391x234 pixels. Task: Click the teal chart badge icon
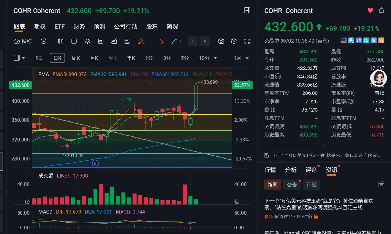(366, 41)
